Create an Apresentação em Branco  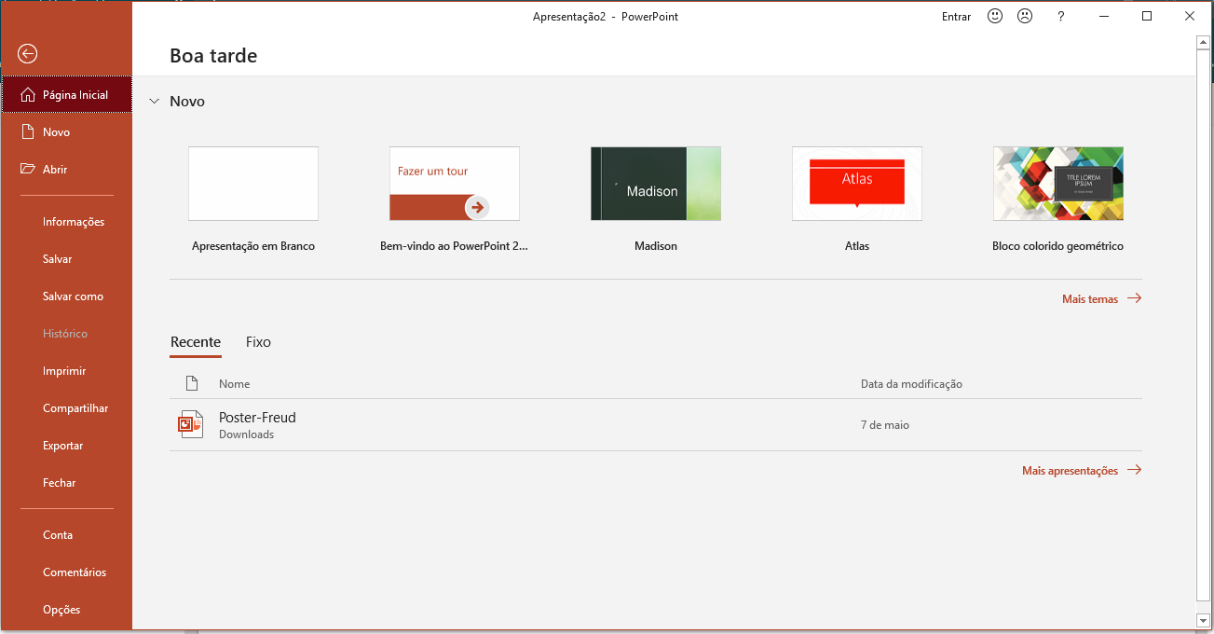253,184
